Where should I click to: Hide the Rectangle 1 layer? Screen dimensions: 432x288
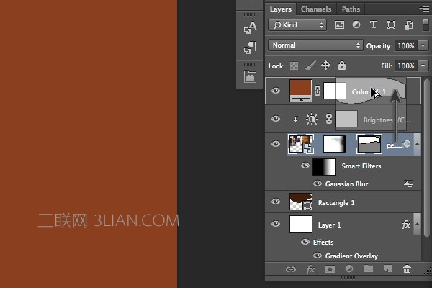coord(276,202)
